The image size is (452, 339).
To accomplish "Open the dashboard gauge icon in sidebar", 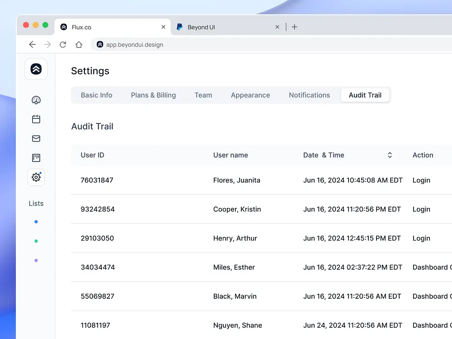I will click(x=36, y=100).
